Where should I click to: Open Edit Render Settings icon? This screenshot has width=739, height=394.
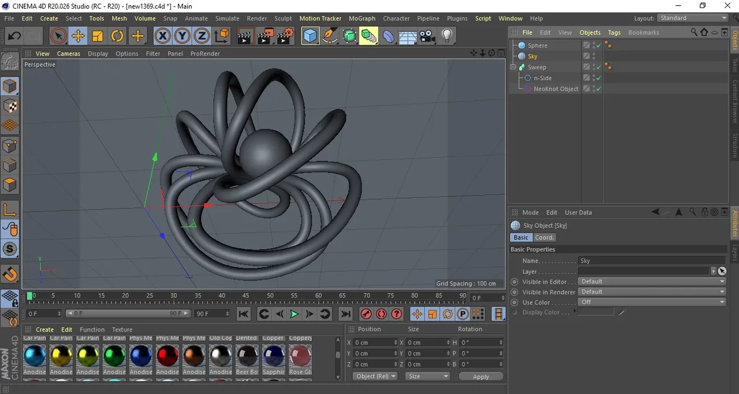click(x=285, y=36)
